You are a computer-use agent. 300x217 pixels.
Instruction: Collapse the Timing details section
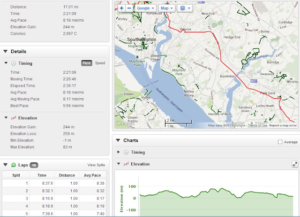pyautogui.click(x=6, y=63)
